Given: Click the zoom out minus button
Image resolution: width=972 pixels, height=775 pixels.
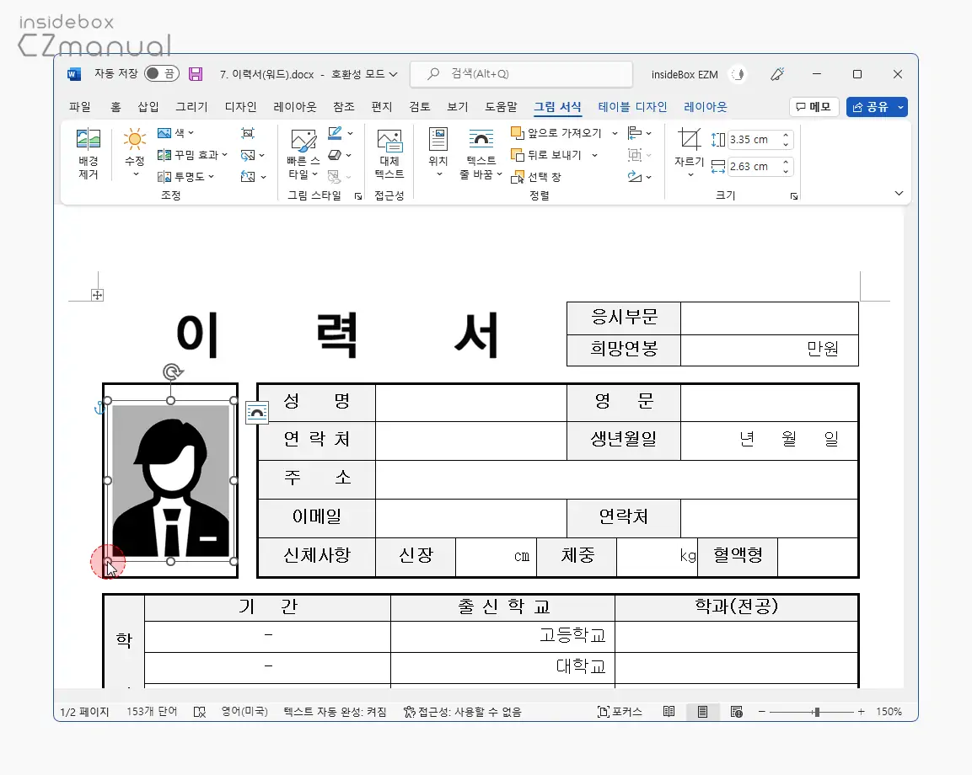Looking at the screenshot, I should pyautogui.click(x=762, y=712).
